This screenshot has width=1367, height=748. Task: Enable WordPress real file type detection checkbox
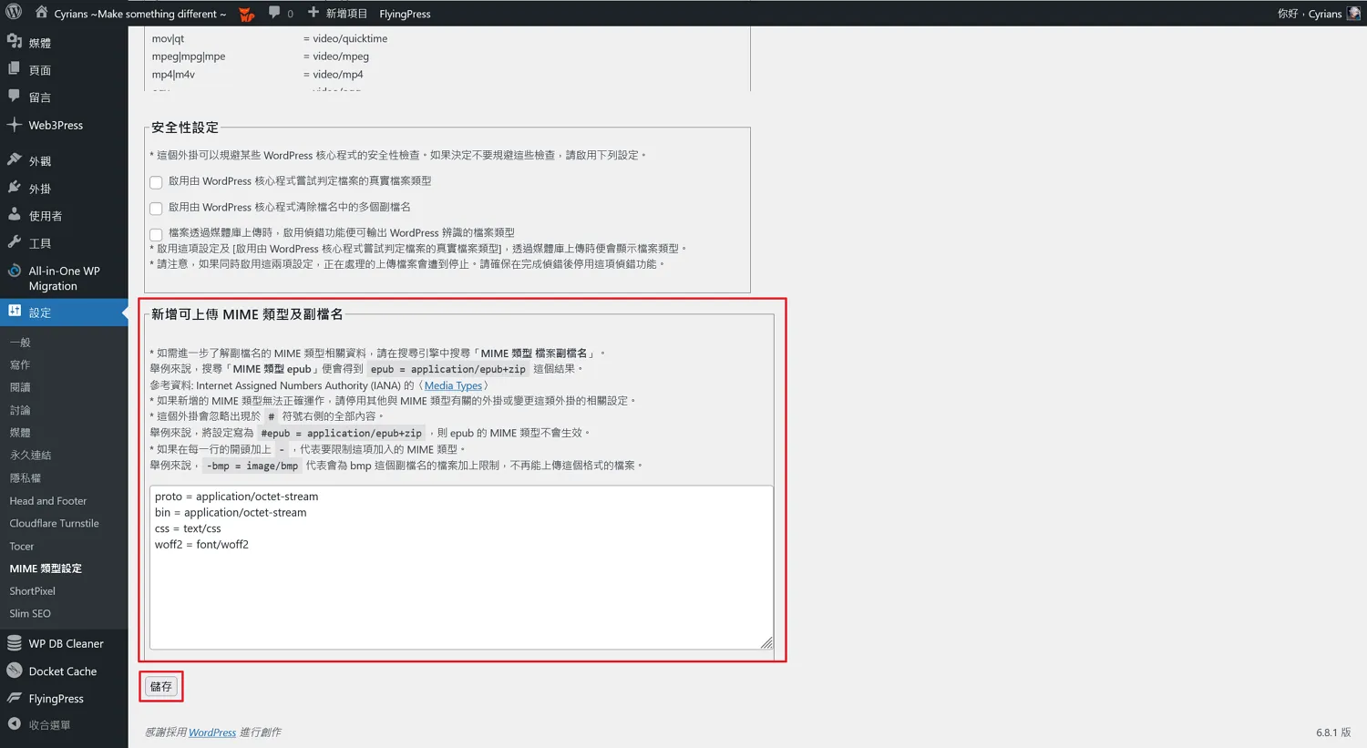coord(156,182)
